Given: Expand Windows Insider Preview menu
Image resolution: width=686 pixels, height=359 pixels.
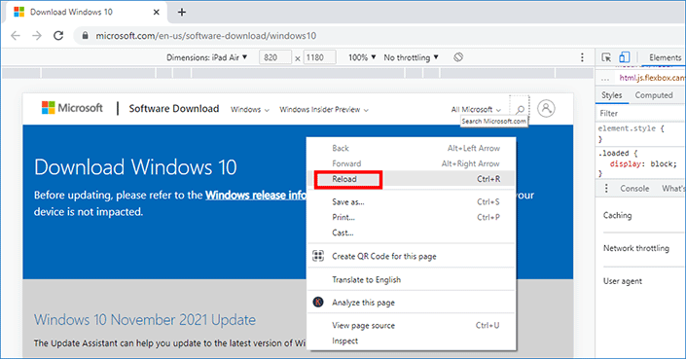Looking at the screenshot, I should coord(324,109).
